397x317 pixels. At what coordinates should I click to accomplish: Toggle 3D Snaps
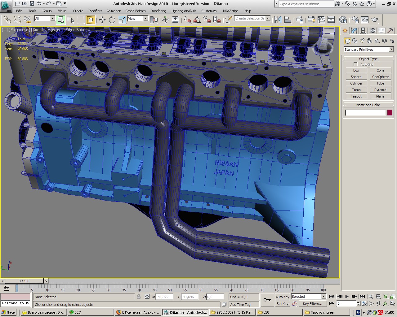click(x=187, y=20)
